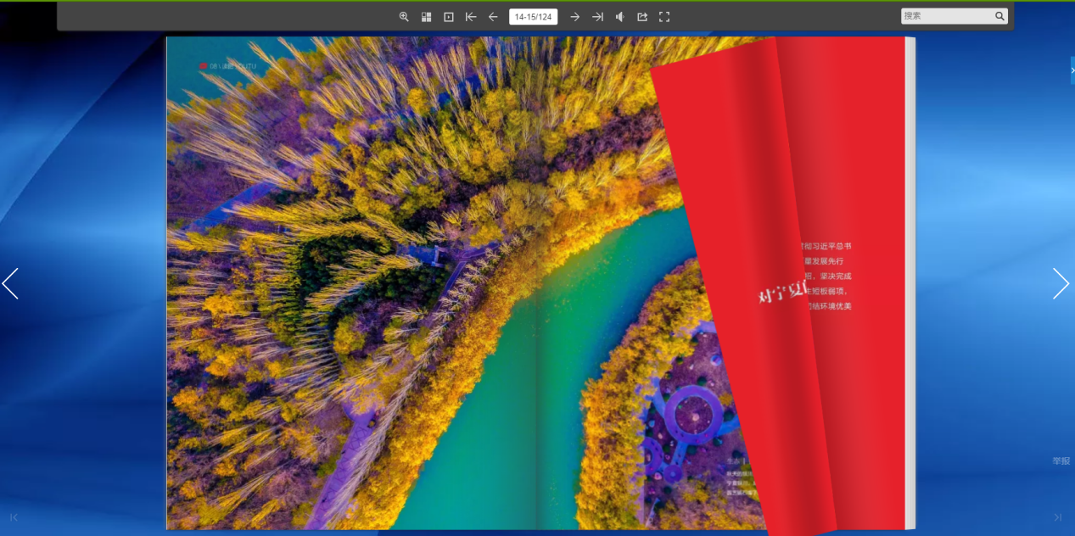Go to previous page via toolbar arrow
This screenshot has height=536, width=1075.
click(x=493, y=17)
